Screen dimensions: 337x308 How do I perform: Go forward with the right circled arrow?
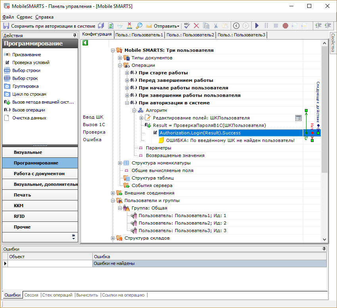pos(246,26)
